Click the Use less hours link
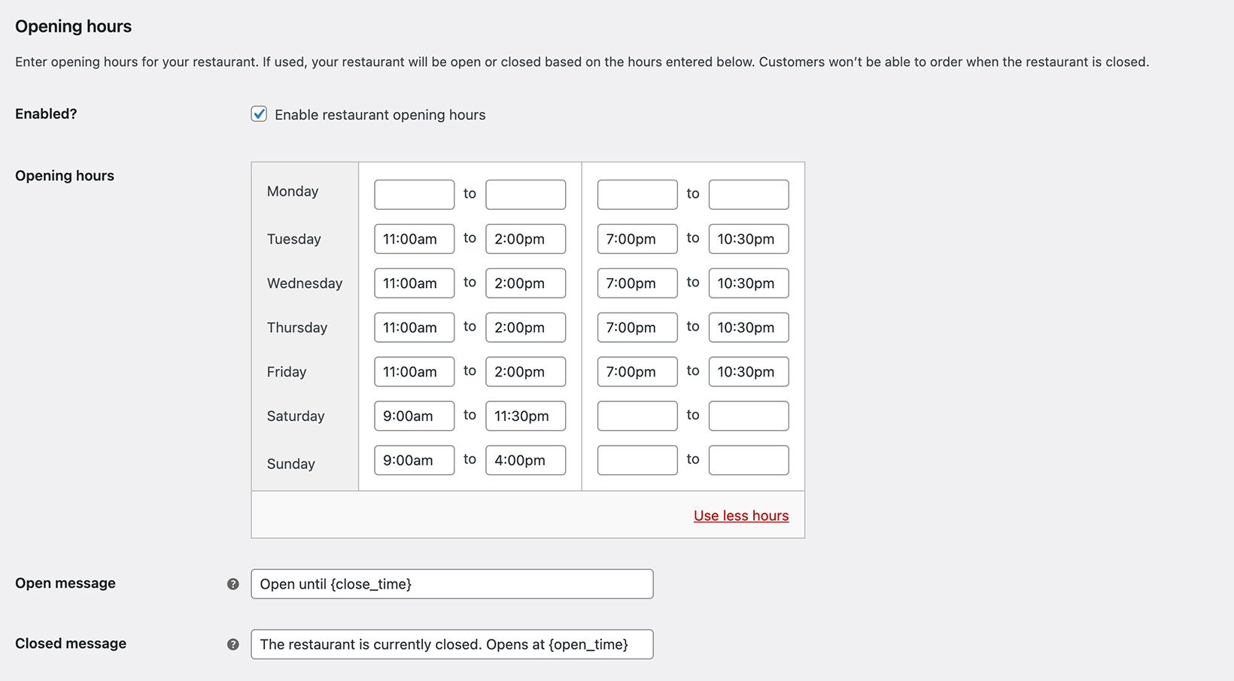The width and height of the screenshot is (1234, 681). click(x=740, y=516)
